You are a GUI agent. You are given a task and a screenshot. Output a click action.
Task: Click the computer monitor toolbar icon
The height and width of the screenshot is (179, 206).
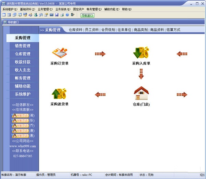tap(25, 15)
